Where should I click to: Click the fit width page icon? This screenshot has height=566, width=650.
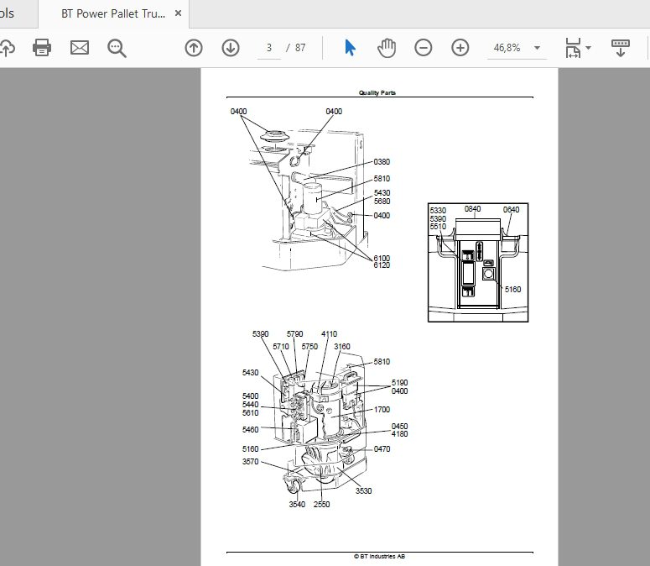pyautogui.click(x=574, y=48)
